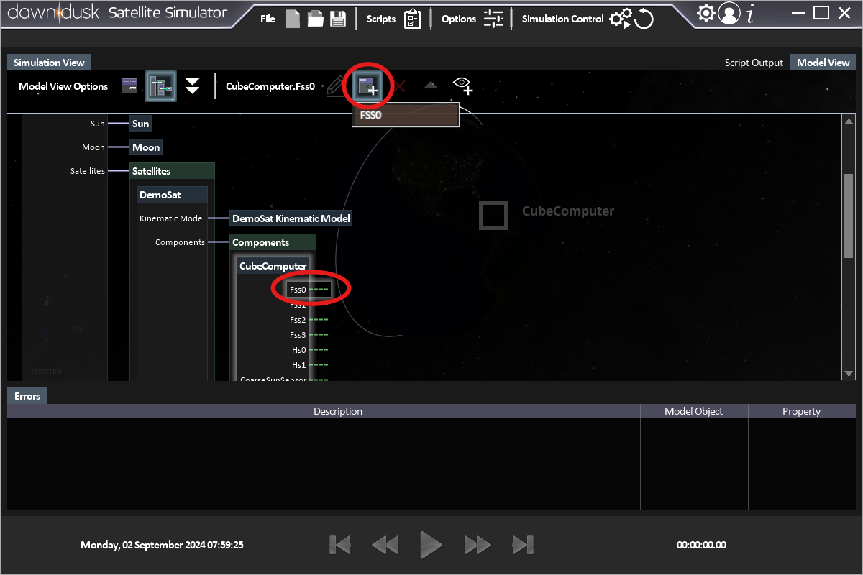
Task: Click the eye-plus add to view icon
Action: [462, 86]
